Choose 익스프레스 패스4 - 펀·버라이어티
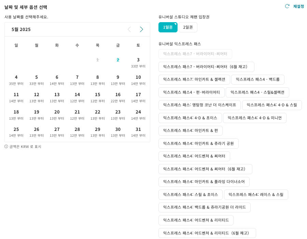This screenshot has height=239, width=307. coord(191,92)
